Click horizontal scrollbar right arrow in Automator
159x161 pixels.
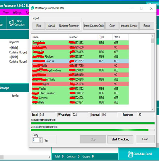click(x=49, y=157)
